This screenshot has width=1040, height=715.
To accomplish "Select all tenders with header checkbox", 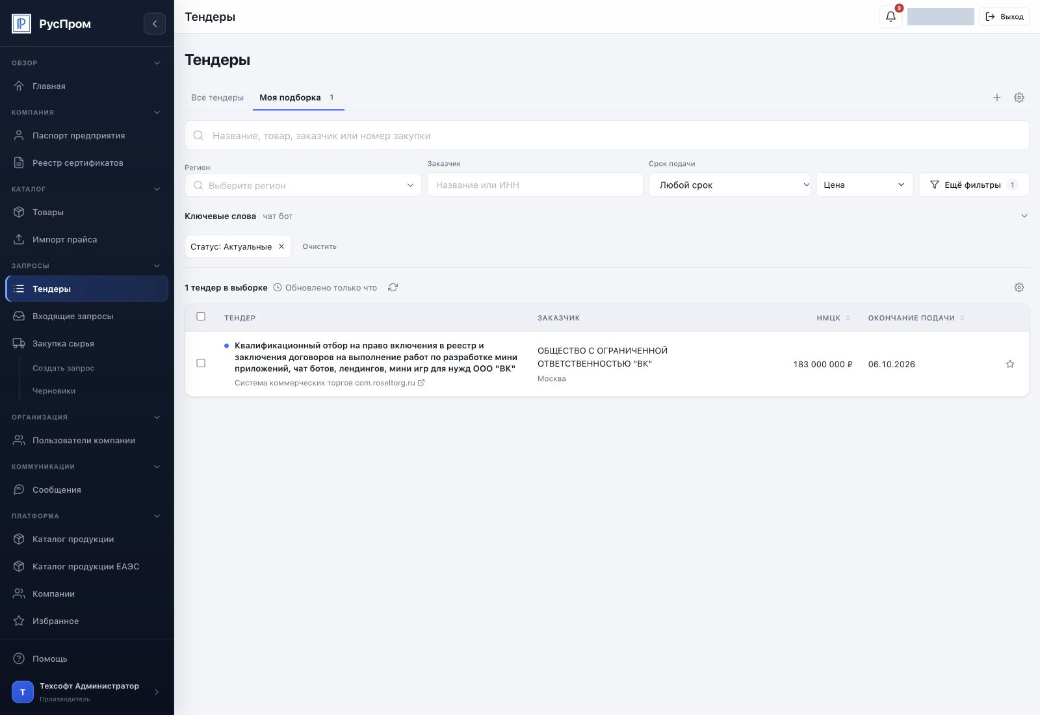I will (x=201, y=317).
